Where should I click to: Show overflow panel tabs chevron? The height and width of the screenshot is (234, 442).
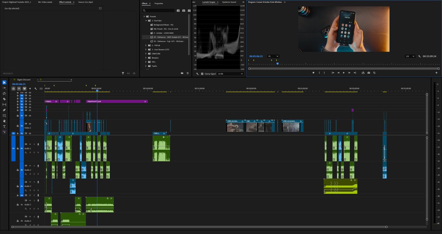tap(243, 2)
